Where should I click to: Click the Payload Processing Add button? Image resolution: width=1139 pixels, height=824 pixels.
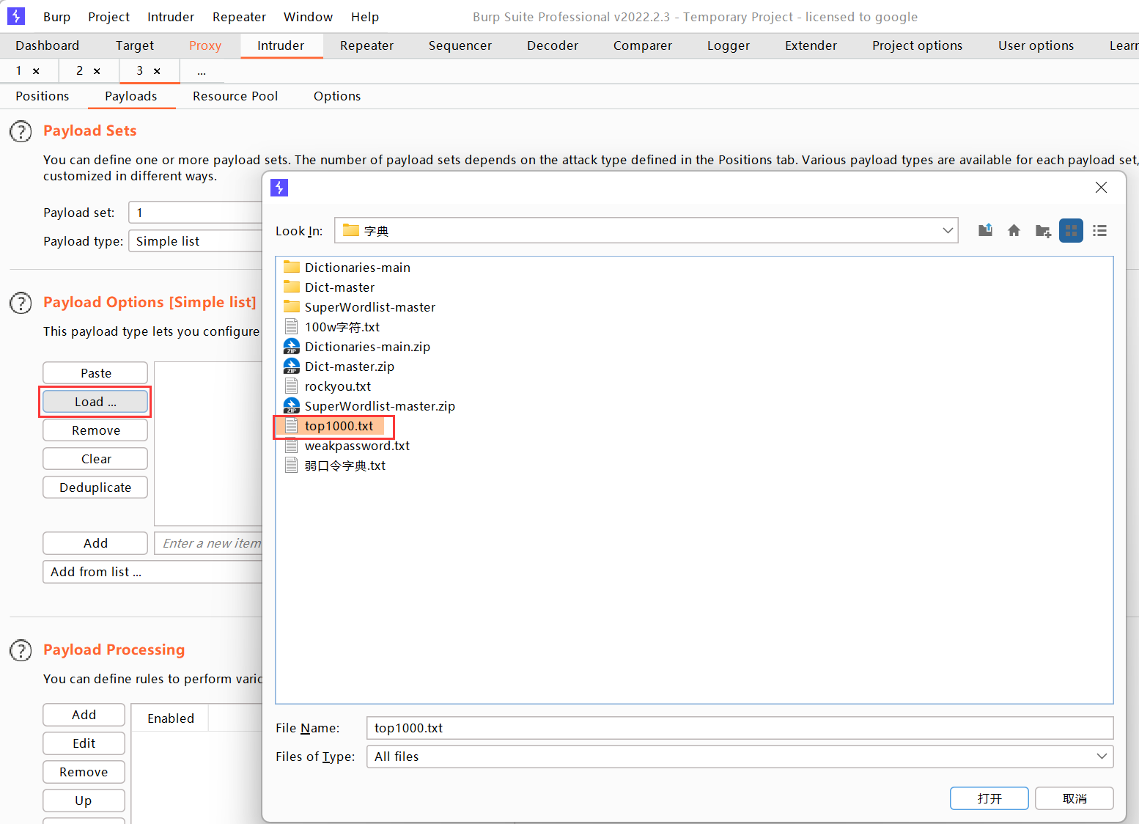[x=84, y=715]
